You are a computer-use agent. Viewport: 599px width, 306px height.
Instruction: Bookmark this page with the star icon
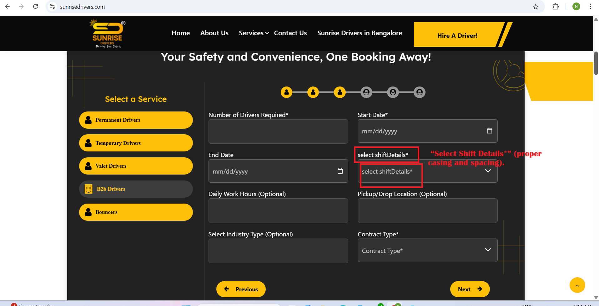pos(536,7)
